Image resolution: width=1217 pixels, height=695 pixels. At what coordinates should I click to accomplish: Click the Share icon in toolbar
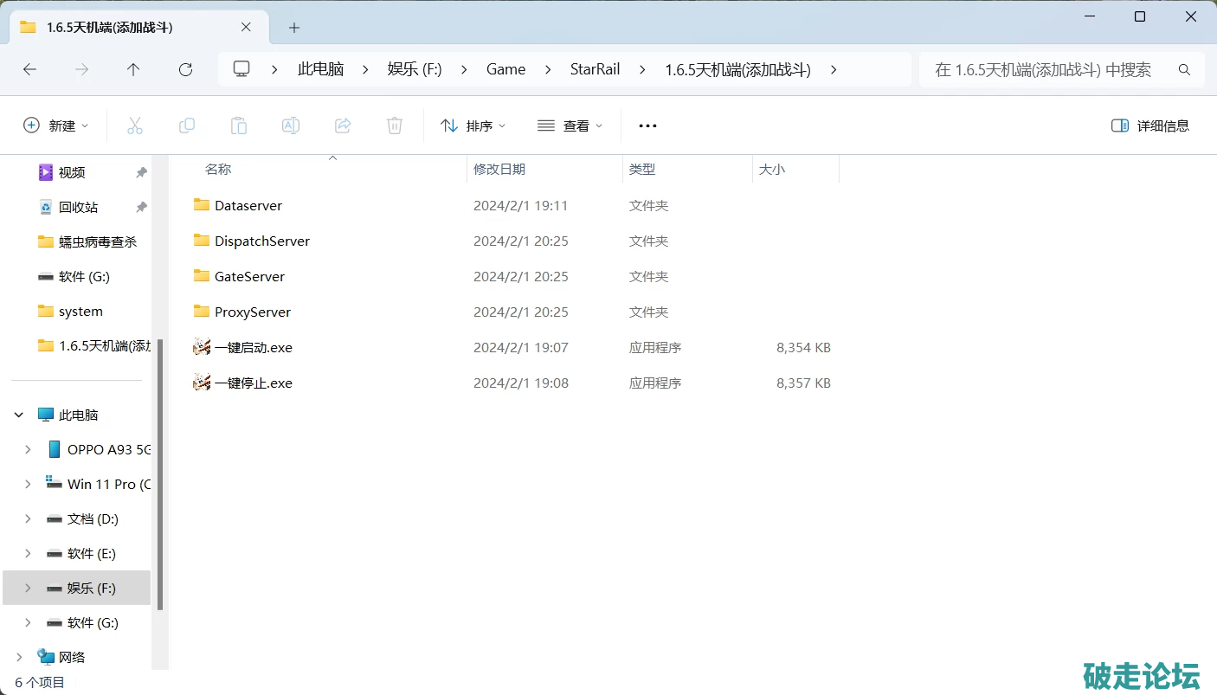coord(343,125)
